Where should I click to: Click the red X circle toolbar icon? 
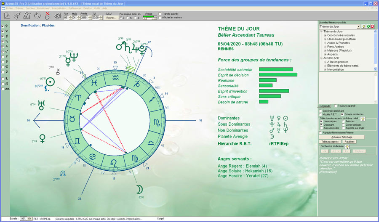click(48, 16)
